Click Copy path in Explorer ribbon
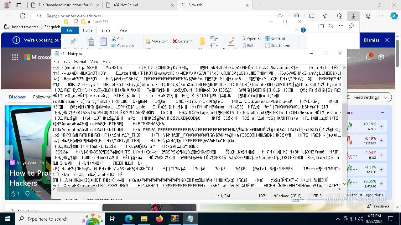 point(122,46)
